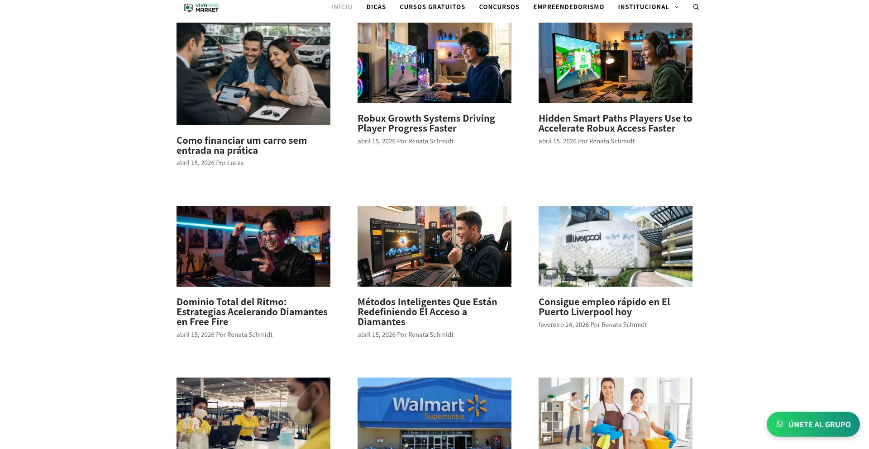Click Renata Schmidt under Dominio Total article
Image resolution: width=869 pixels, height=449 pixels.
(250, 335)
